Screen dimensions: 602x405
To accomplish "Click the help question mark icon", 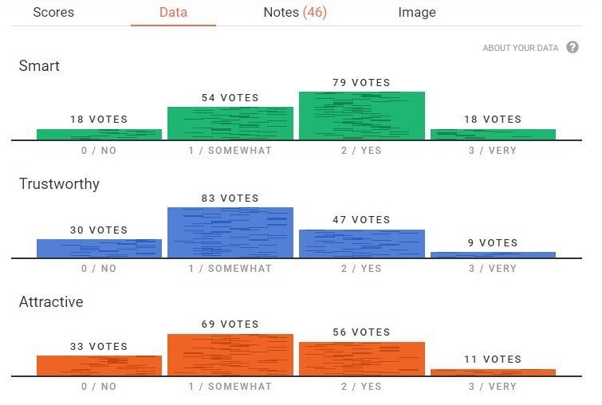I will click(x=572, y=48).
